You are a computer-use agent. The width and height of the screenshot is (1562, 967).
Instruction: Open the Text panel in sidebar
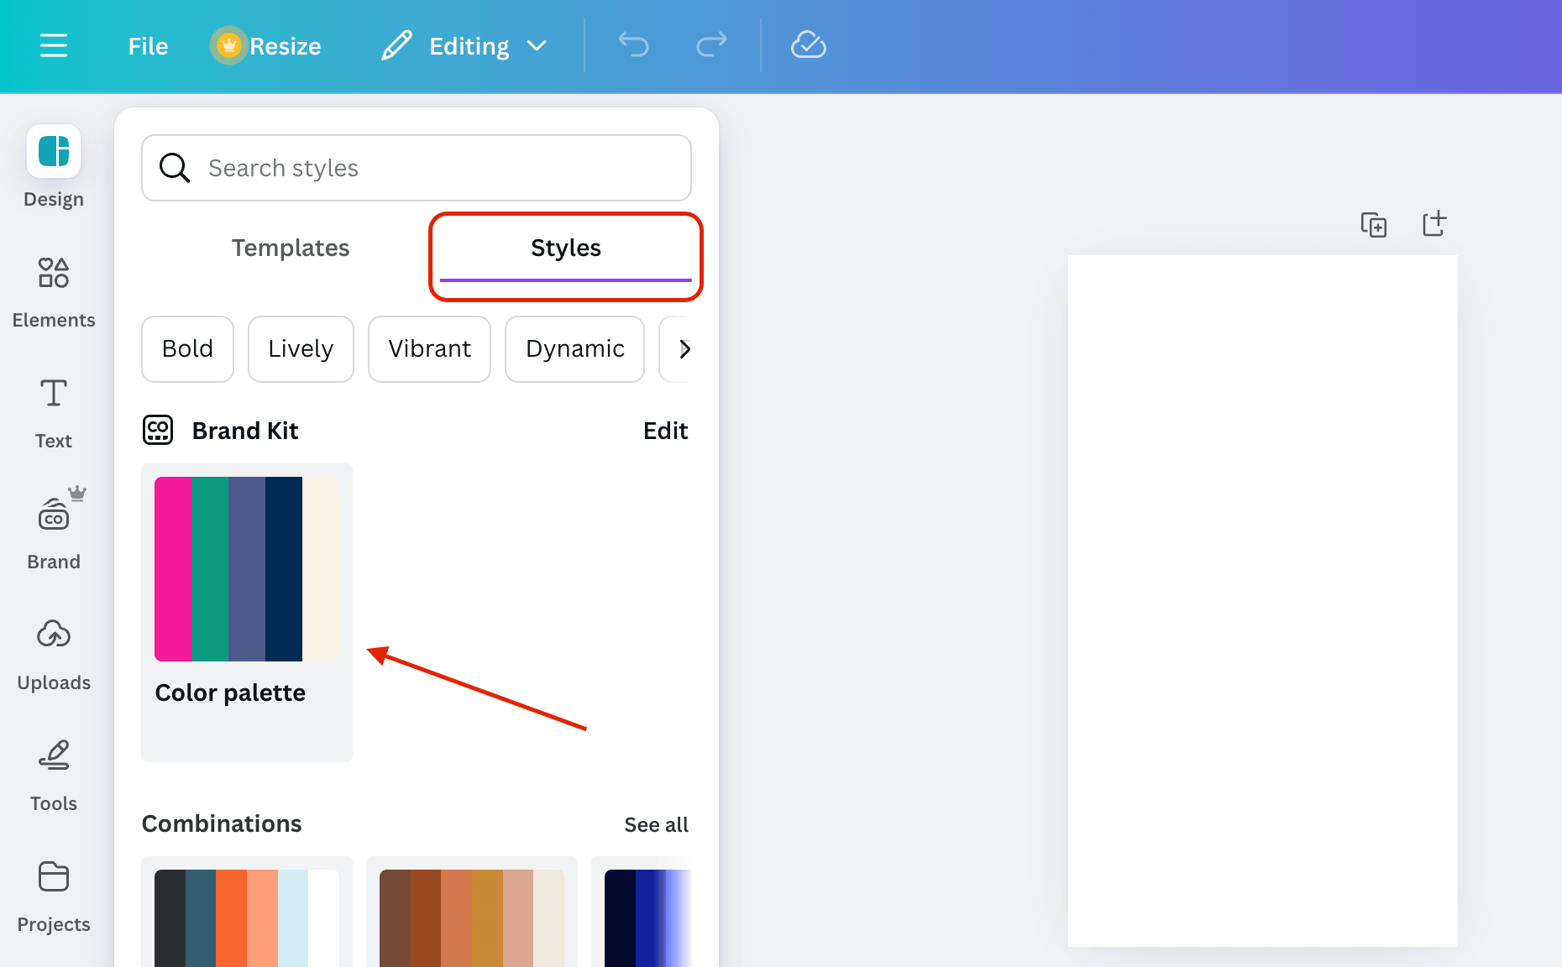click(x=54, y=414)
